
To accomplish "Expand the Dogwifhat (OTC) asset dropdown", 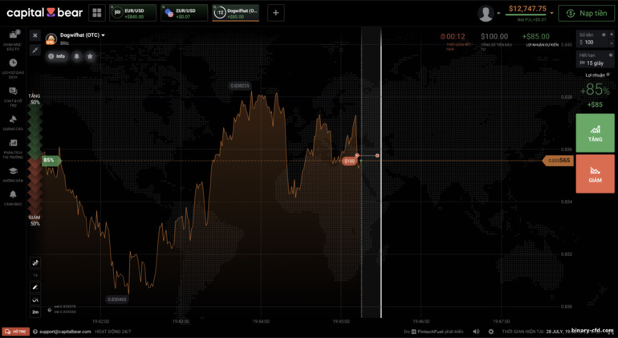I will point(103,35).
